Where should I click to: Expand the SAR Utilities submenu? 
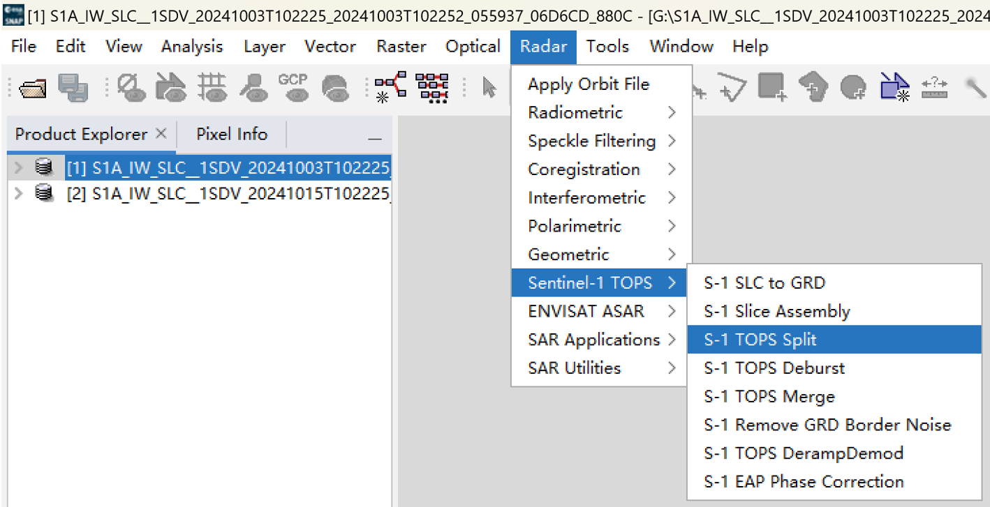click(601, 368)
